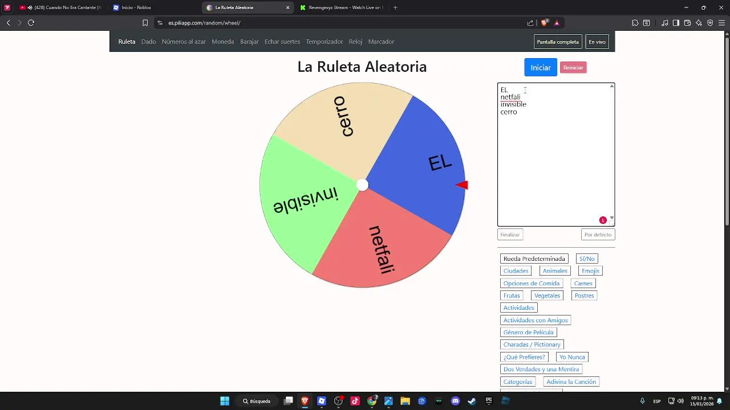Viewport: 730px width, 410px height.
Task: Open the Brave Wallet icon
Action: click(x=687, y=23)
